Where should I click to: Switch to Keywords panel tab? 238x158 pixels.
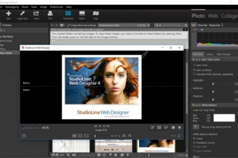point(215,25)
